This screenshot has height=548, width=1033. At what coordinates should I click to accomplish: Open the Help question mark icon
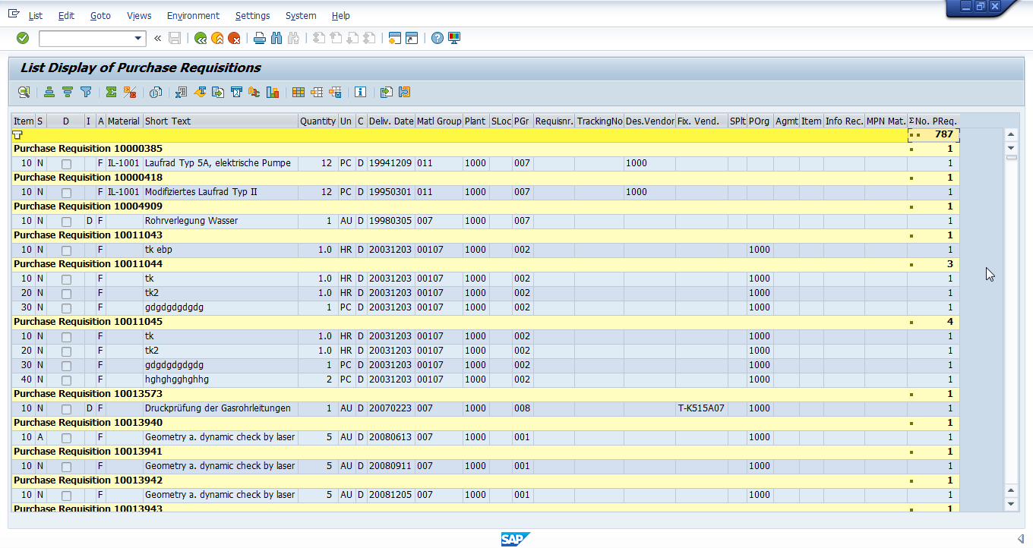(438, 38)
